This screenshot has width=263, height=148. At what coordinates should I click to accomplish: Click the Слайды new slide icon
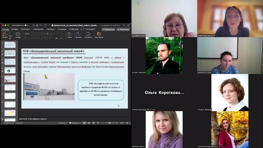(18, 34)
